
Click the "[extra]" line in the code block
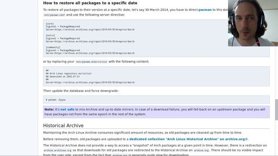point(50,36)
